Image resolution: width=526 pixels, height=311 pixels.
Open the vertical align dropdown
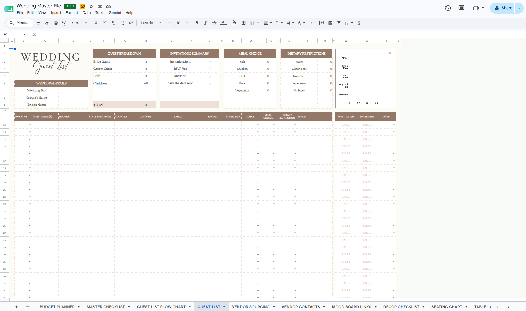[279, 23]
